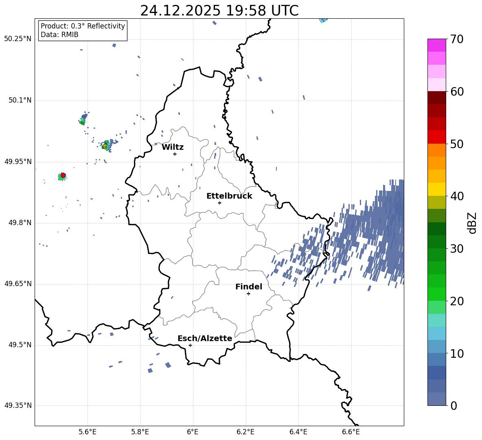This screenshot has height=440, width=482.
Task: Click the colorbar tick label 40
Action: (x=457, y=196)
